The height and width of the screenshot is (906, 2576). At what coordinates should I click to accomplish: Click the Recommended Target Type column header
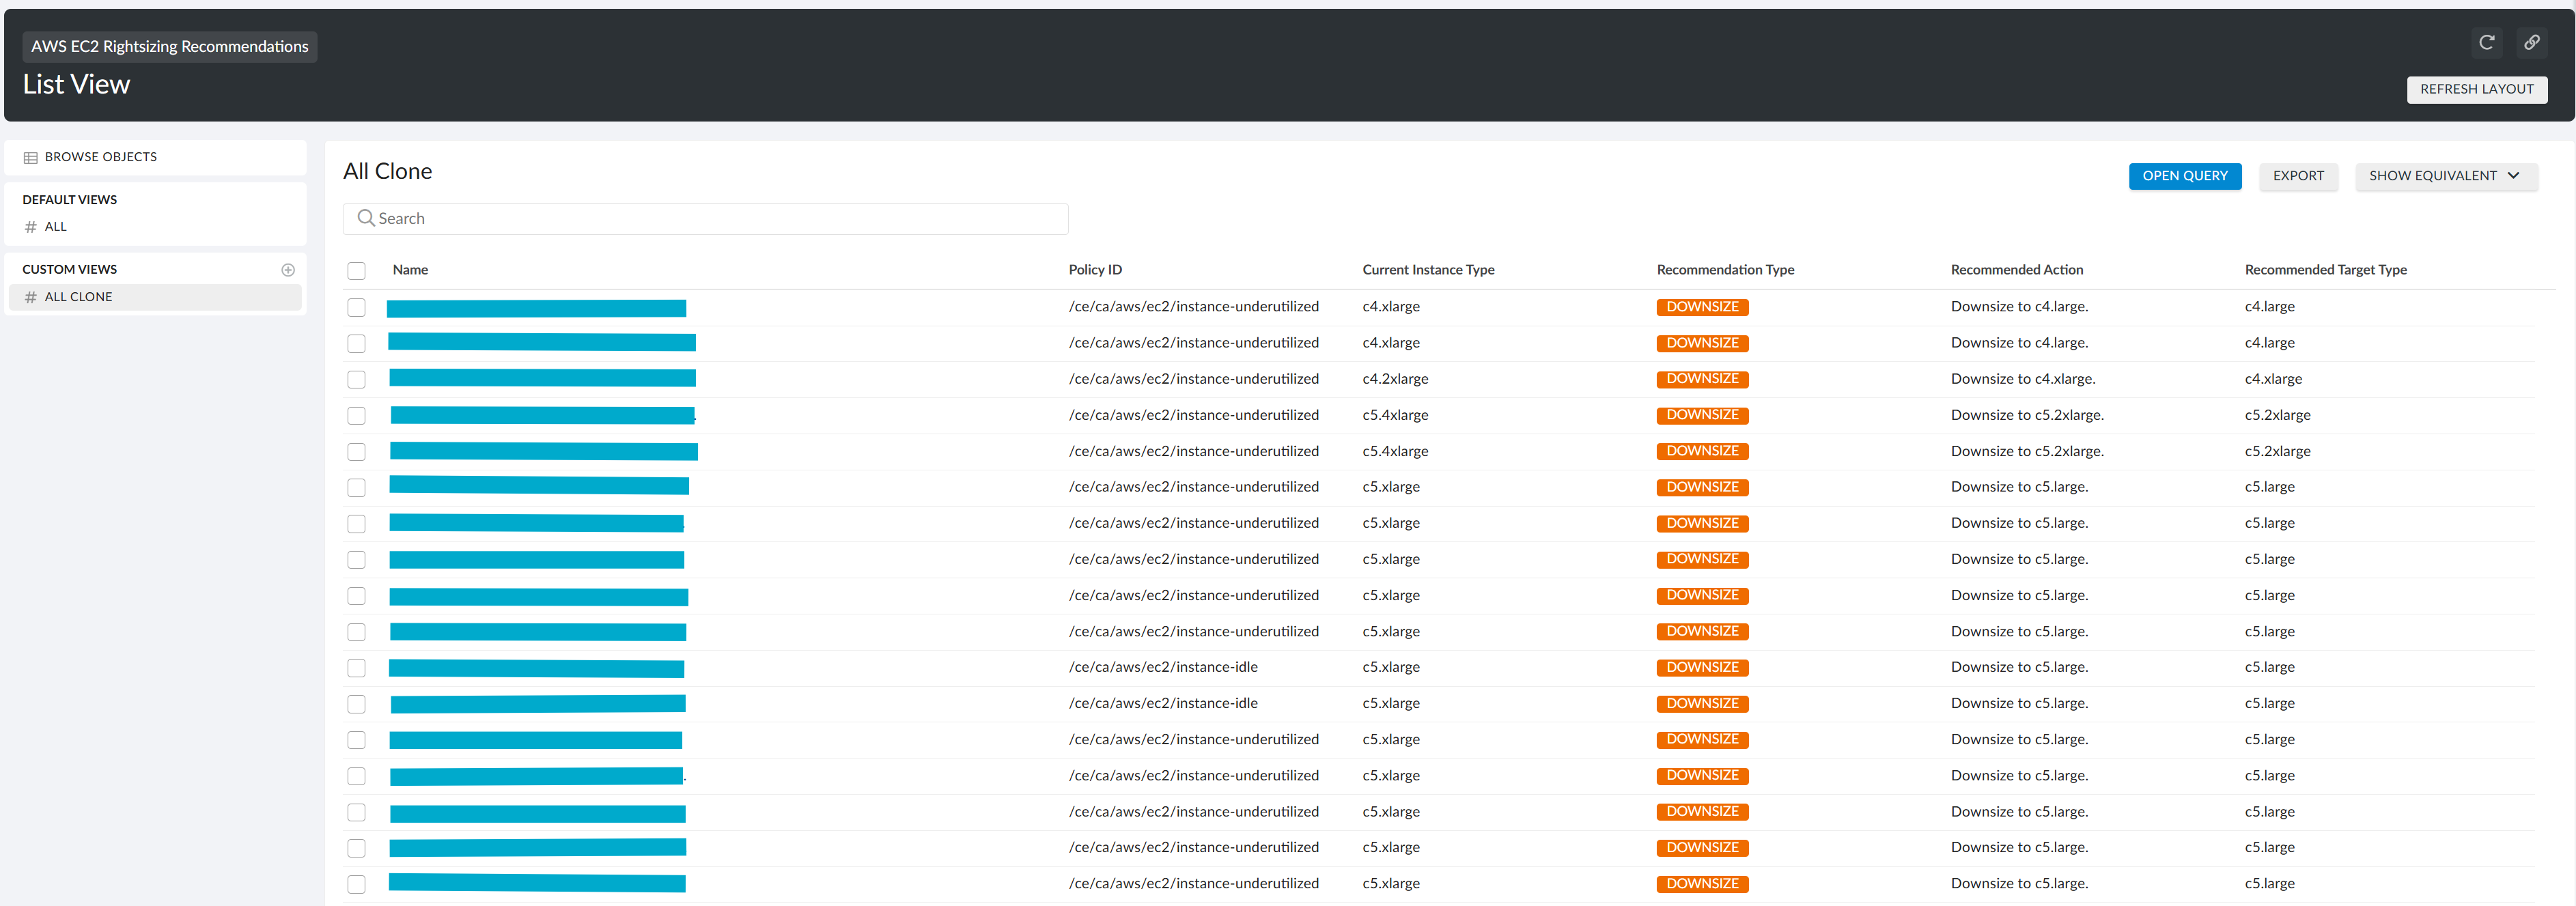point(2325,270)
